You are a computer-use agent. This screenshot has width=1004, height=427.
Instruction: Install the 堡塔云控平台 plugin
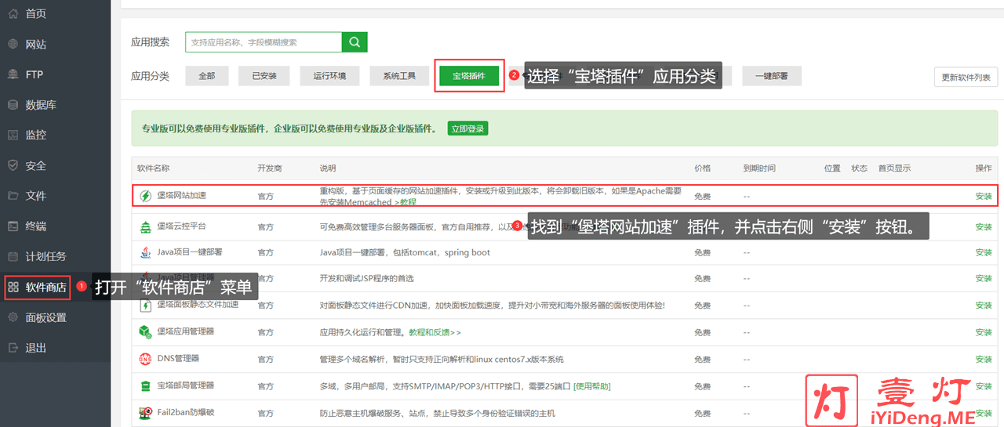point(984,226)
